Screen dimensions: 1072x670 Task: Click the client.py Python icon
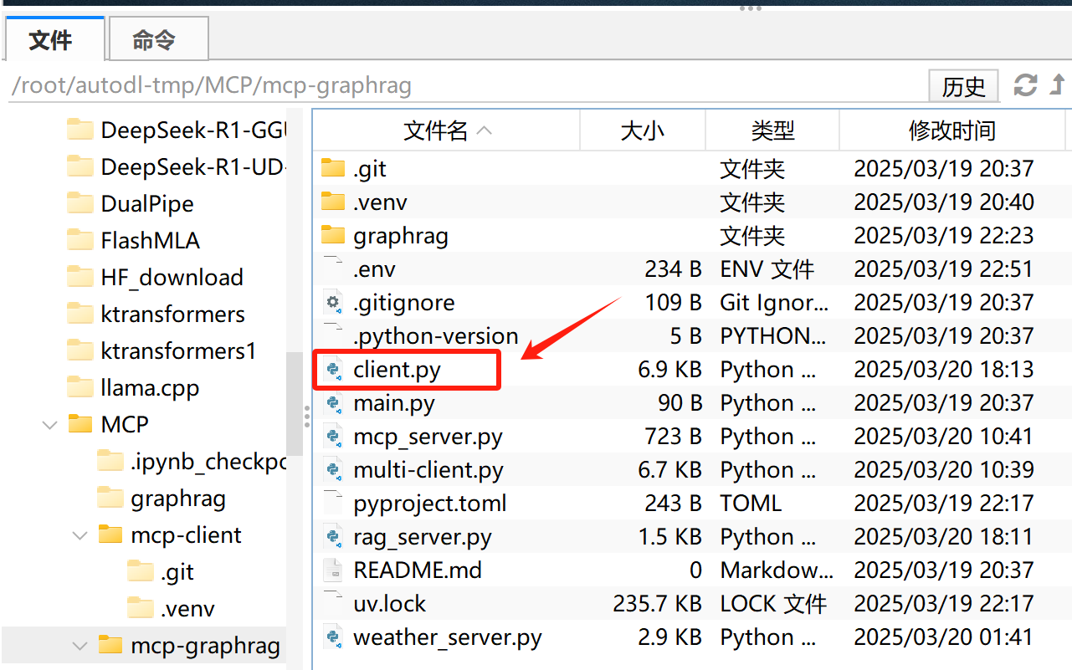click(x=333, y=369)
